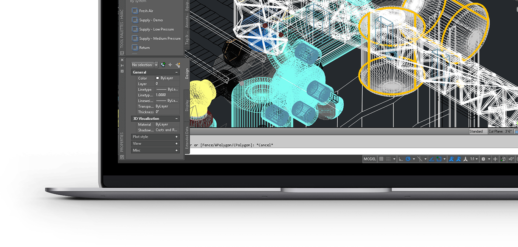518x247 pixels.
Task: Click the Annotation Visibility icon in status bar
Action: point(451,159)
